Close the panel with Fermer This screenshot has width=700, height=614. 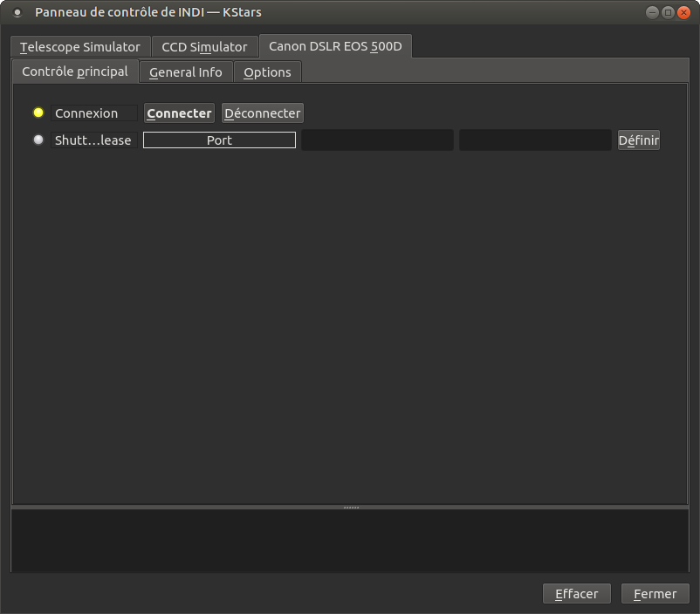tap(655, 594)
